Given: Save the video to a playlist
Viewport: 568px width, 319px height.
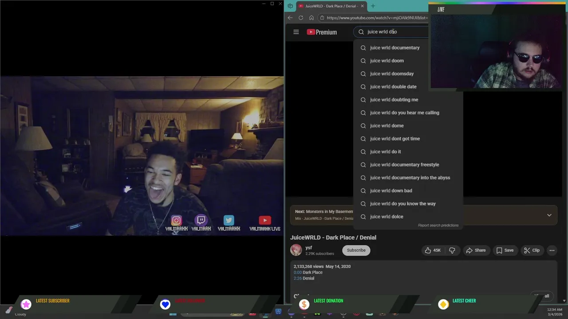Looking at the screenshot, I should pos(505,250).
